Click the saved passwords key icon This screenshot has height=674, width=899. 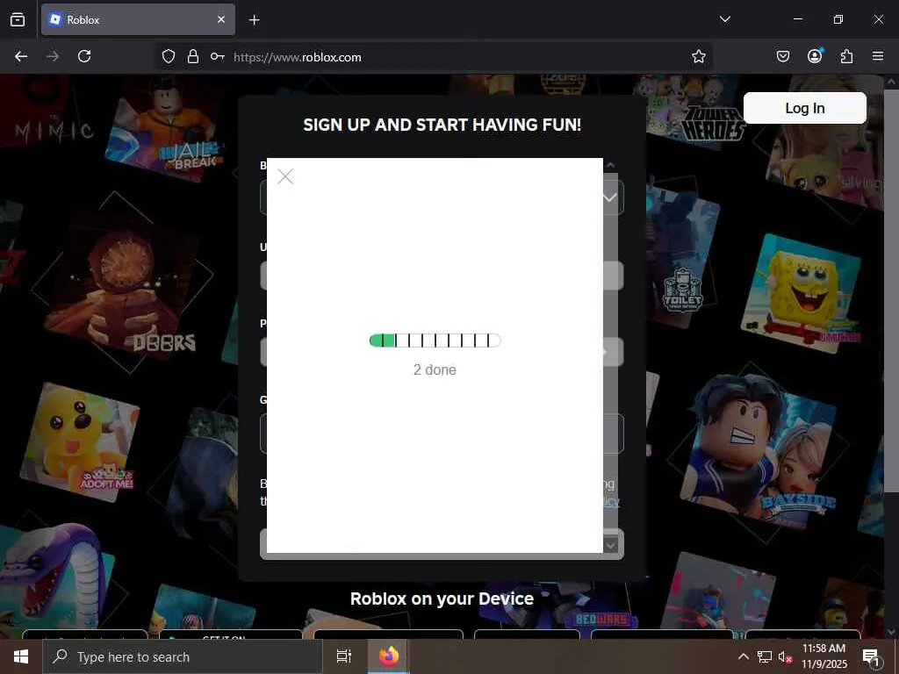point(218,56)
